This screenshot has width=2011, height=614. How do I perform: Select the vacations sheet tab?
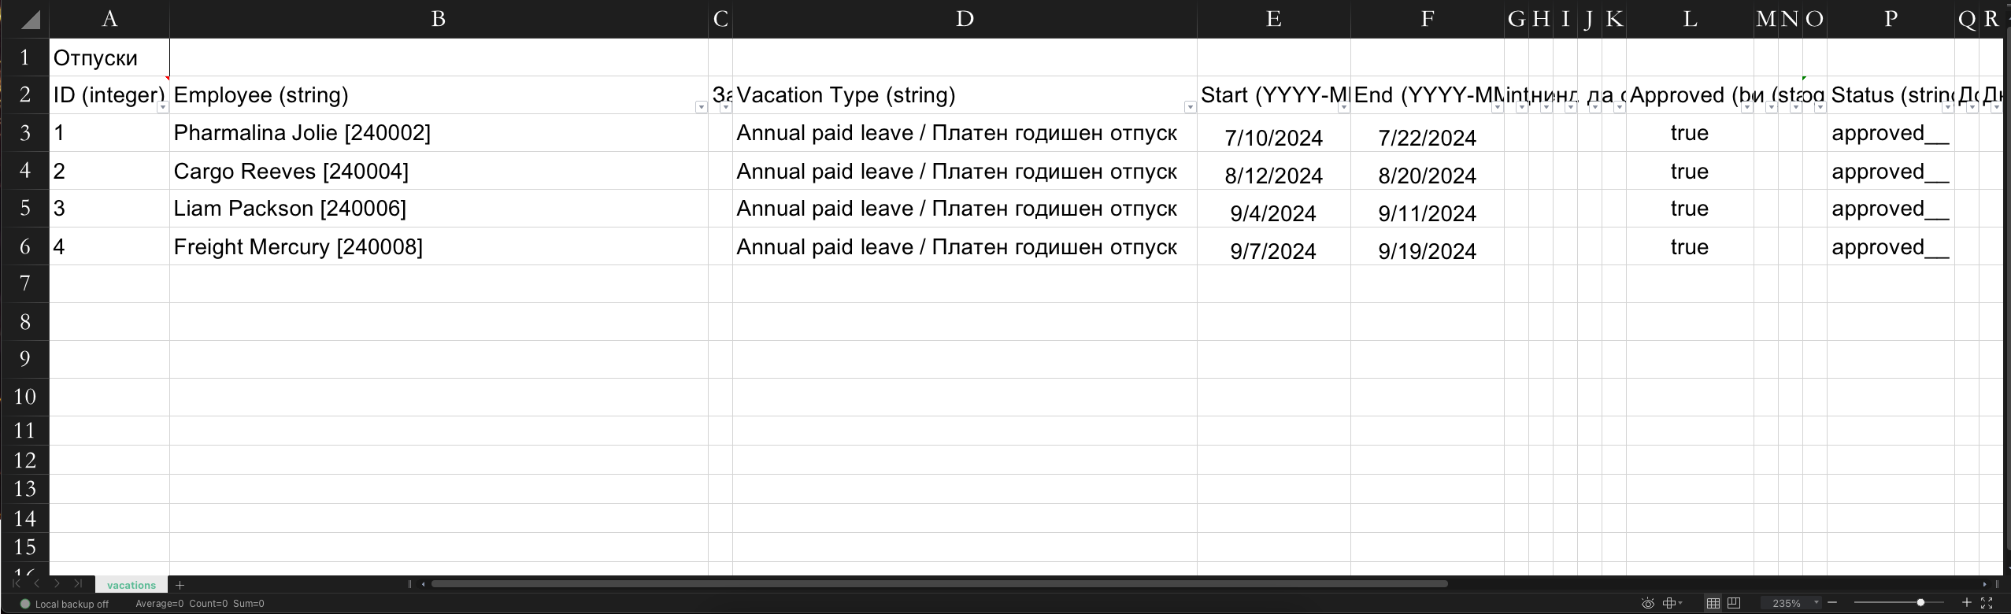coord(131,585)
